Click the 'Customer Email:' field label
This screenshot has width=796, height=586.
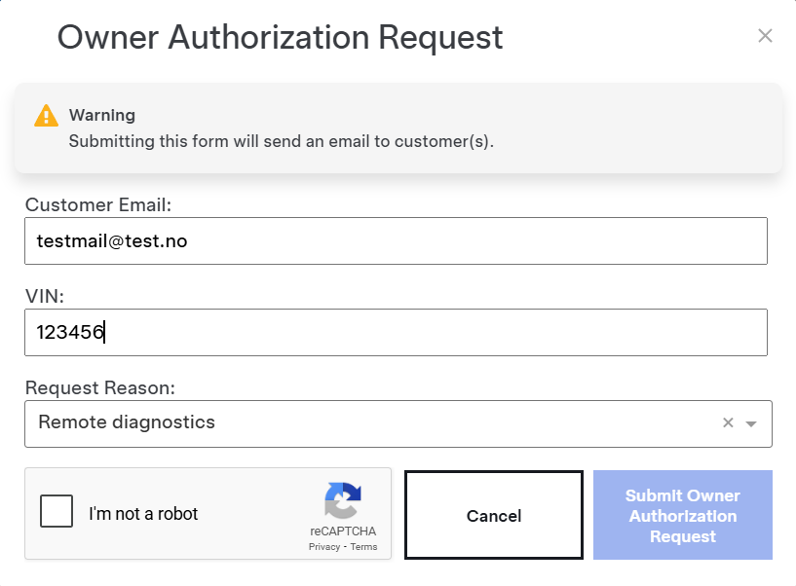tap(98, 204)
